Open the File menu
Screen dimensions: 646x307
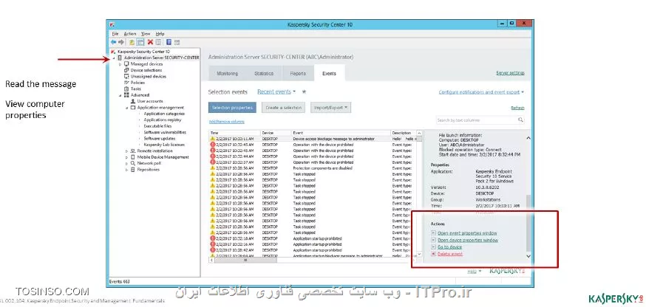click(x=115, y=34)
